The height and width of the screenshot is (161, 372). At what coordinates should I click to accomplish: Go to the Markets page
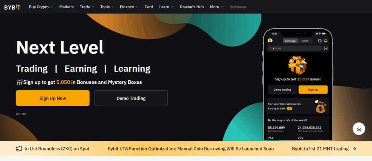point(66,7)
